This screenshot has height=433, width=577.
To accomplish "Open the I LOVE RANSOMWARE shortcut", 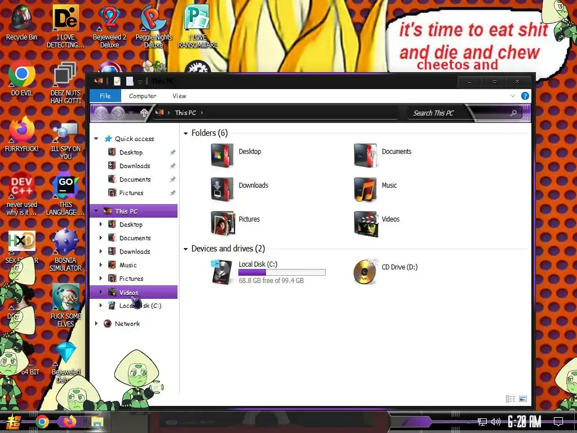I will click(x=198, y=26).
